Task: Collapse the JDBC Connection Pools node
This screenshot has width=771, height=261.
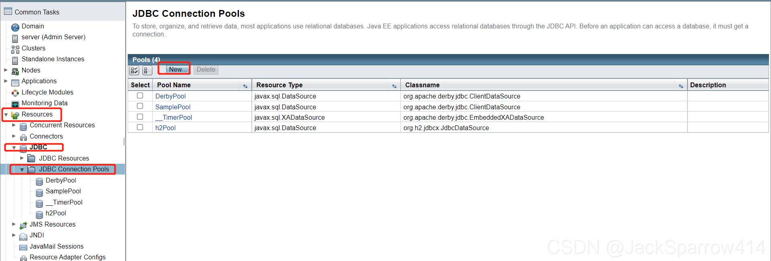Action: [22, 170]
